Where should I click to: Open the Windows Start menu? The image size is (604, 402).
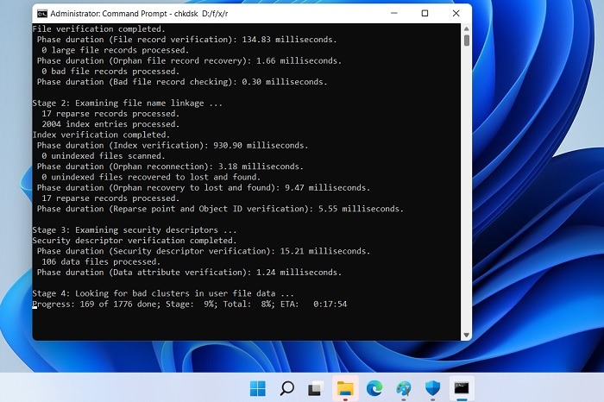(258, 388)
